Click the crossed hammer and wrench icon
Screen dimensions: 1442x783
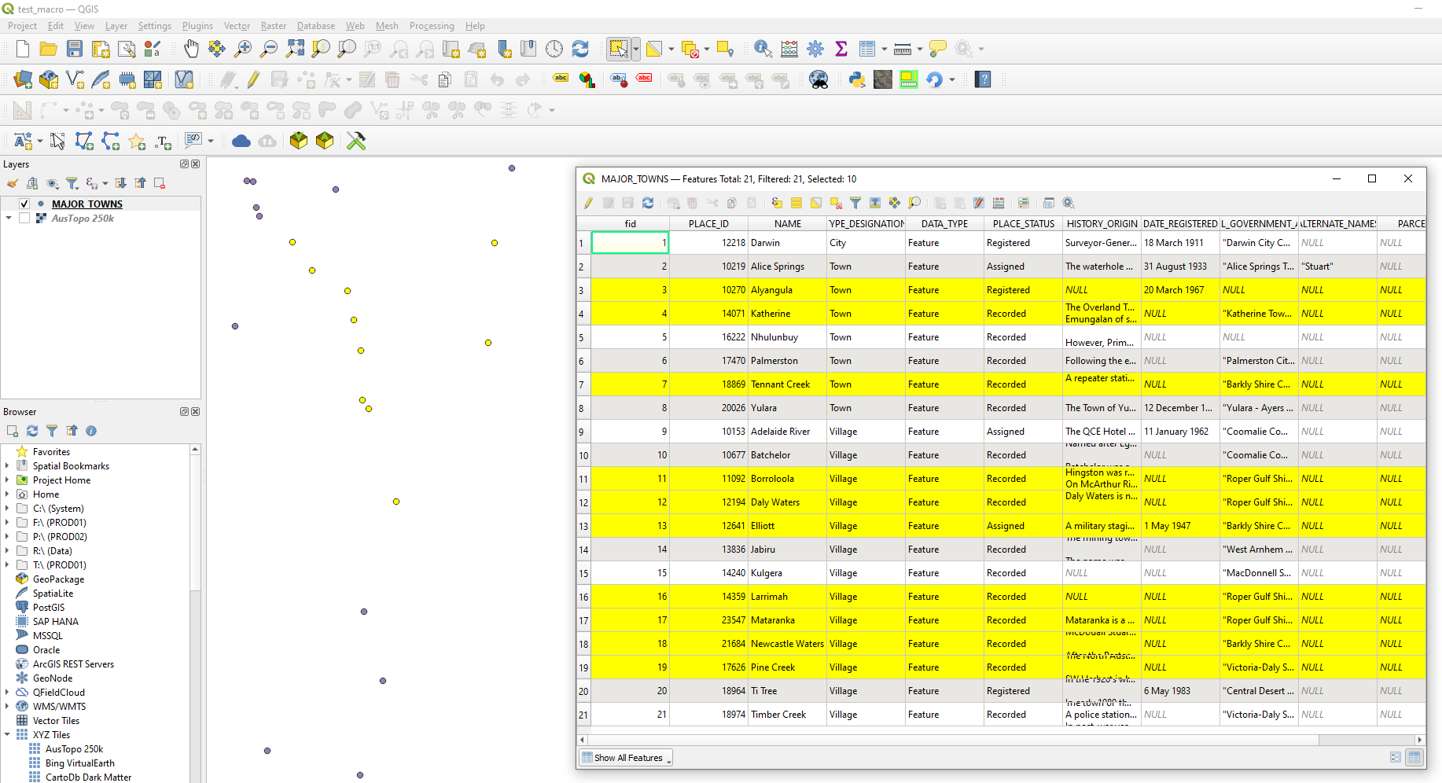pyautogui.click(x=356, y=141)
